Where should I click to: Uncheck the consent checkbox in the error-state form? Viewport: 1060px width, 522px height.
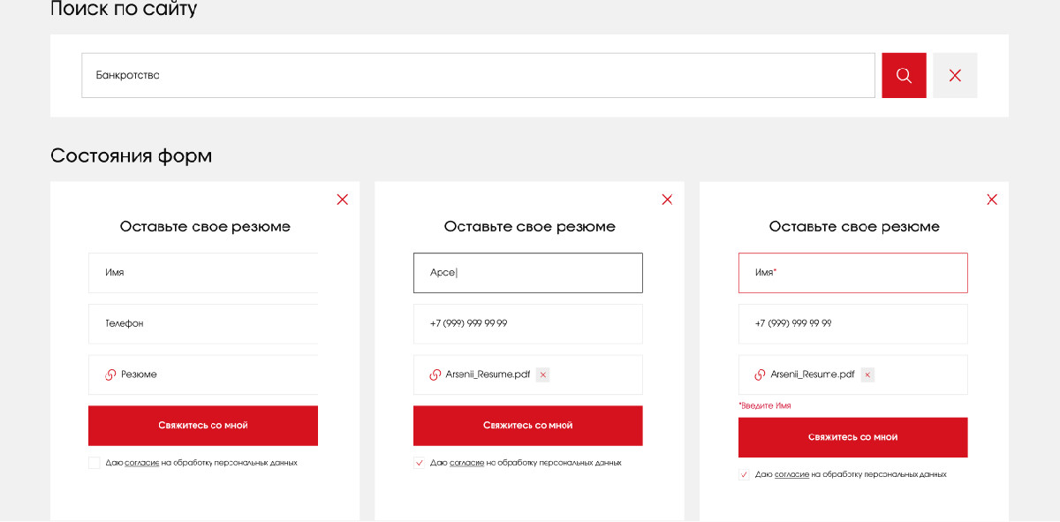coord(745,474)
